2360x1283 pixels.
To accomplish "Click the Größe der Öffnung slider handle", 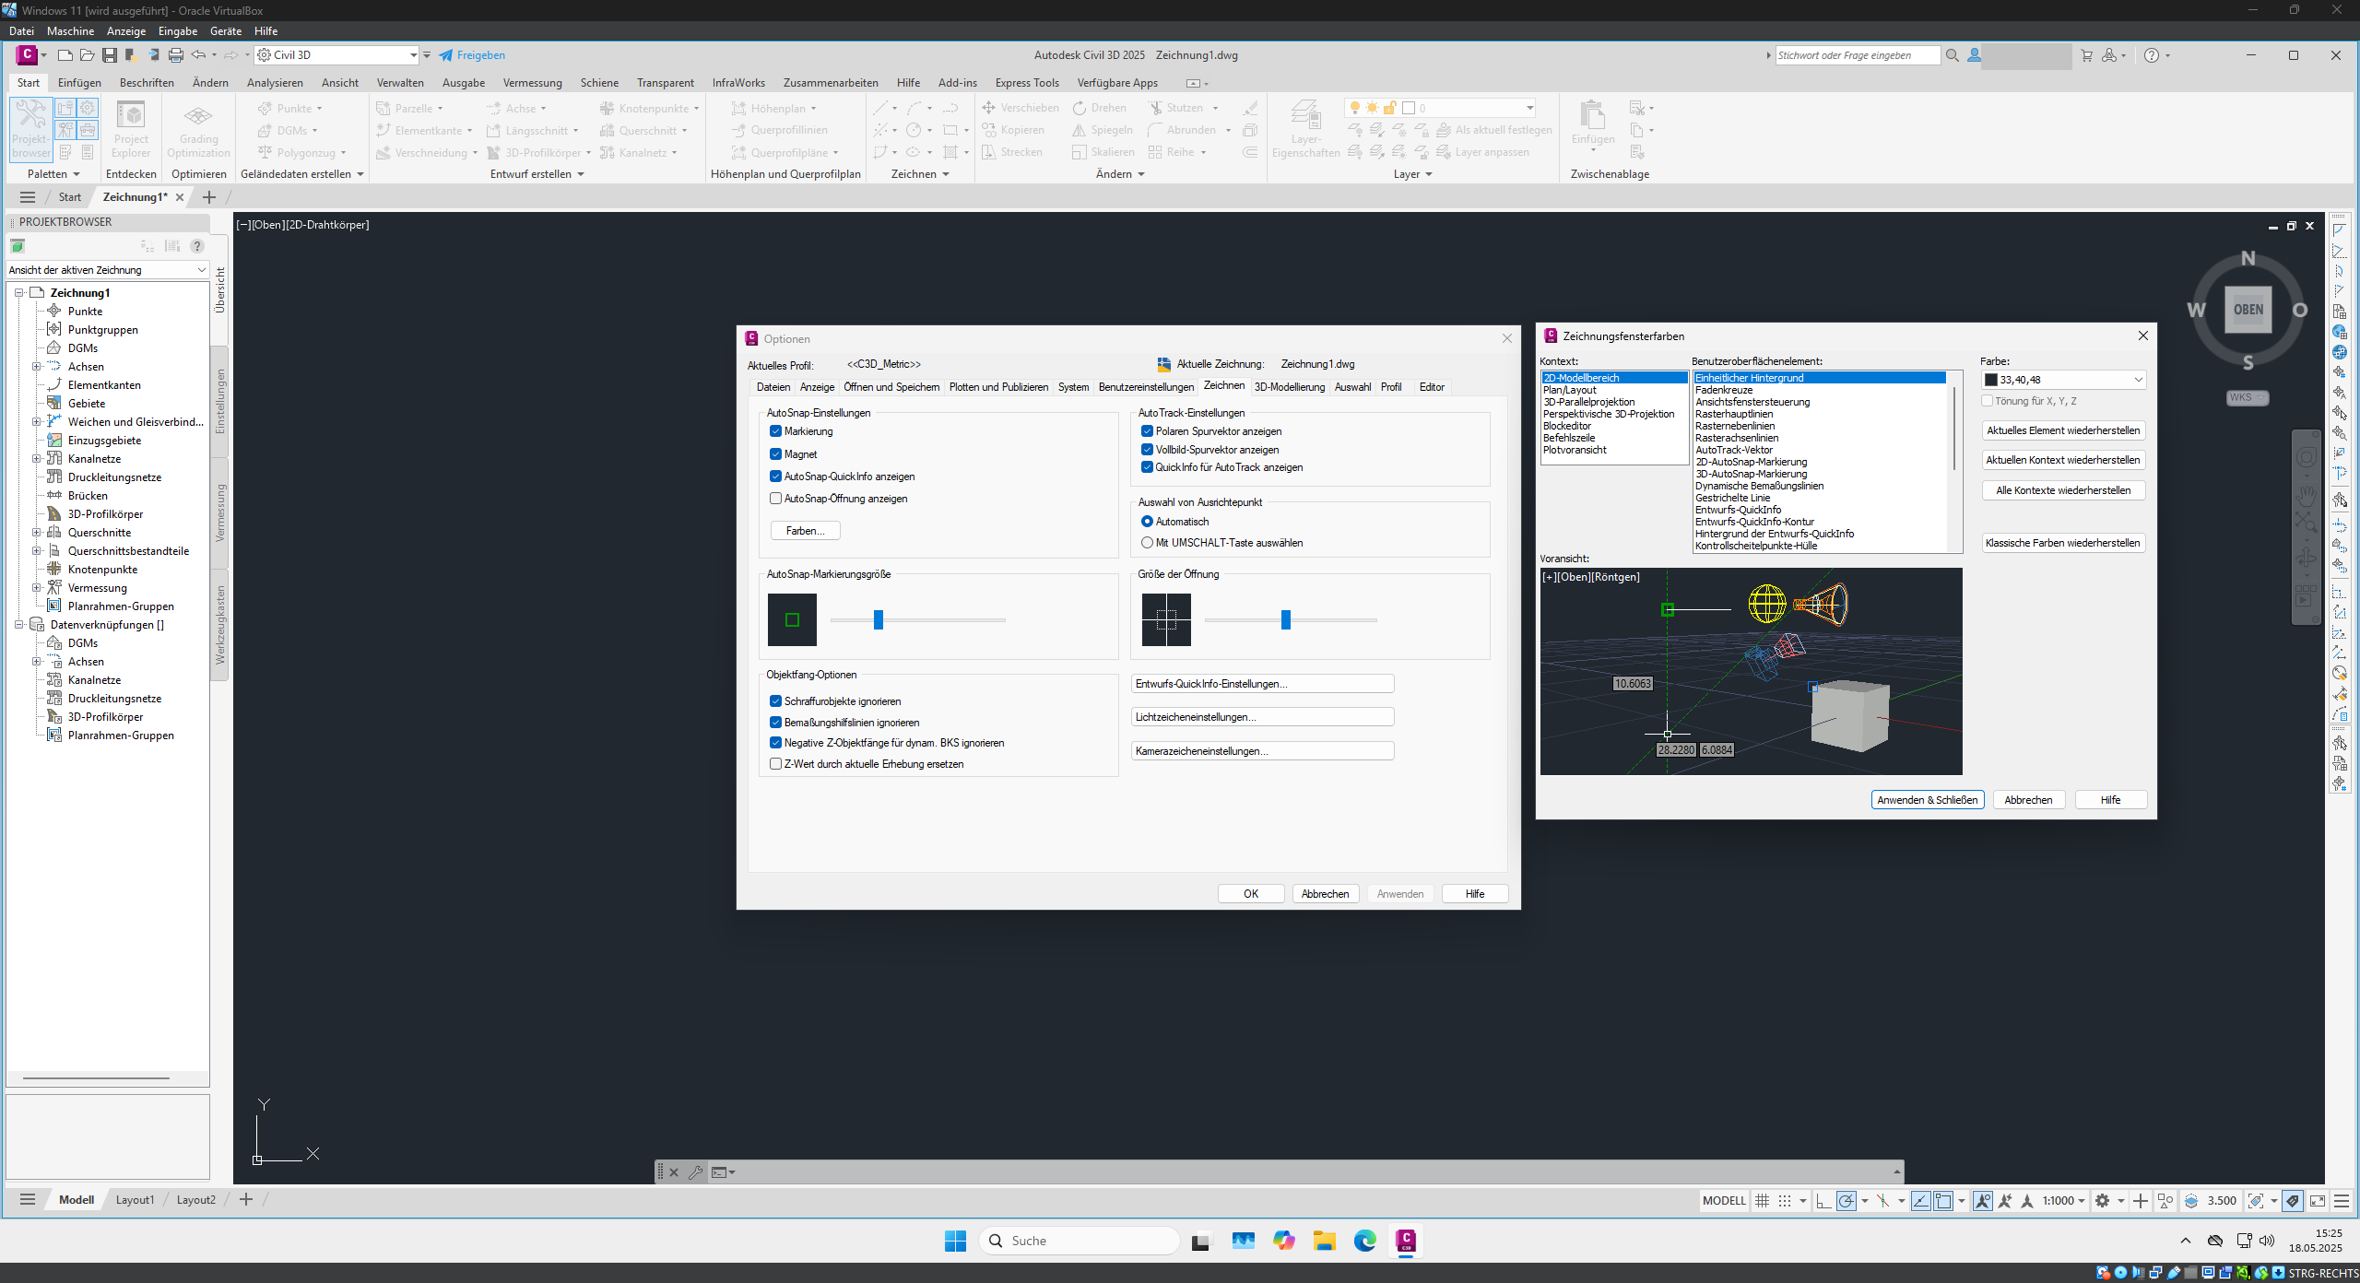I will 1286,620.
